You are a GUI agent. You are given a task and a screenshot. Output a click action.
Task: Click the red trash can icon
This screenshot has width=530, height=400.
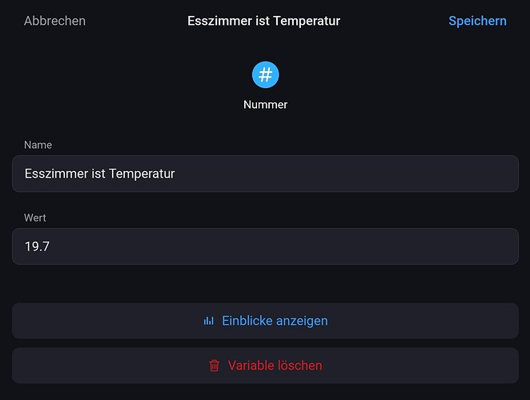214,366
